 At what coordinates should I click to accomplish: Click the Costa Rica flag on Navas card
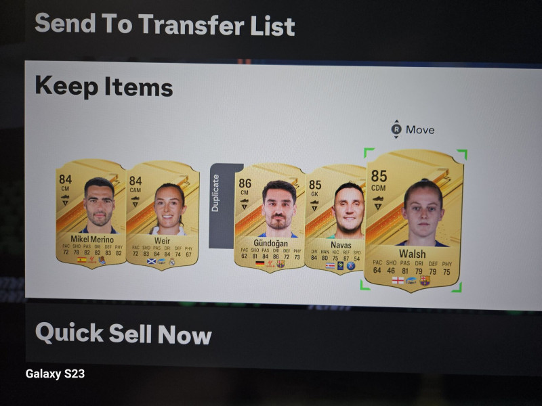[330, 265]
